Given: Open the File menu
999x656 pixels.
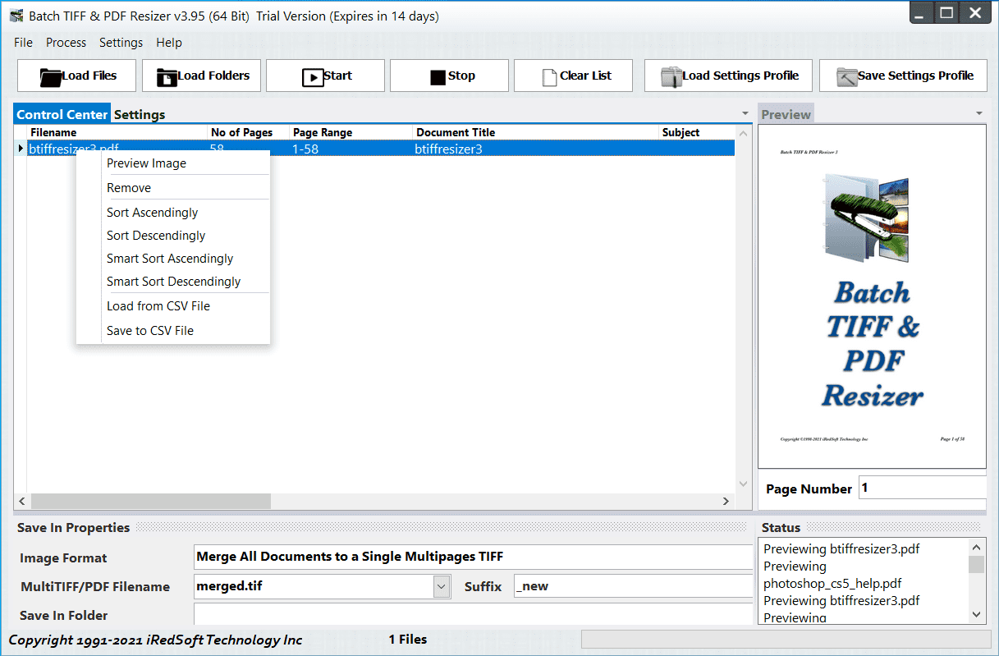Looking at the screenshot, I should coord(23,43).
